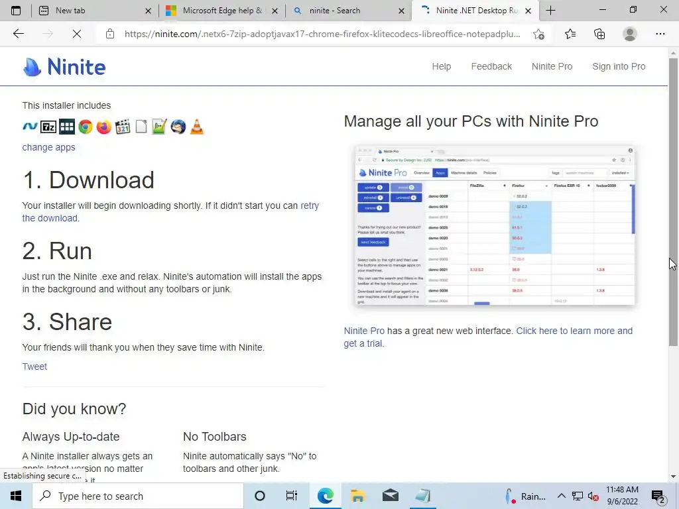Close the New tab tab

[148, 11]
